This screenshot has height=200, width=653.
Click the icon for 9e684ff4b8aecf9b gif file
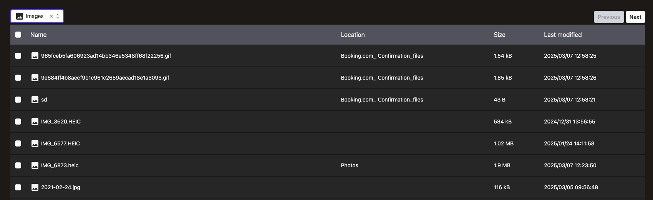[35, 78]
